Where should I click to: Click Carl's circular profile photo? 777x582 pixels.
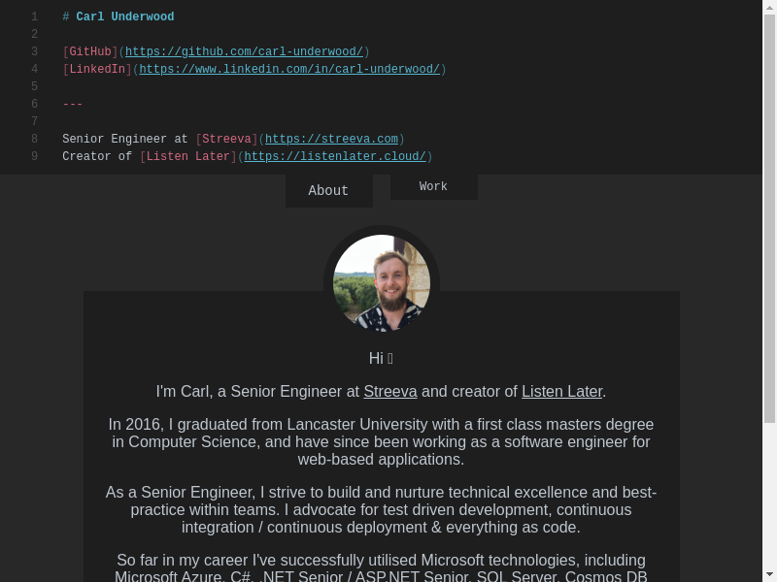tap(381, 282)
